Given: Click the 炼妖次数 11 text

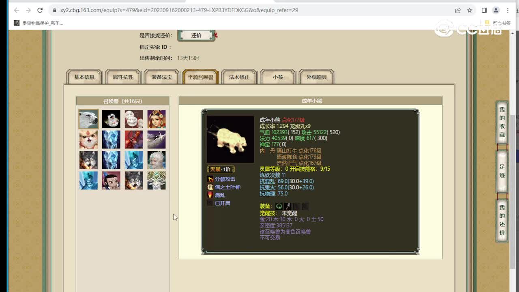Looking at the screenshot, I should [x=272, y=175].
